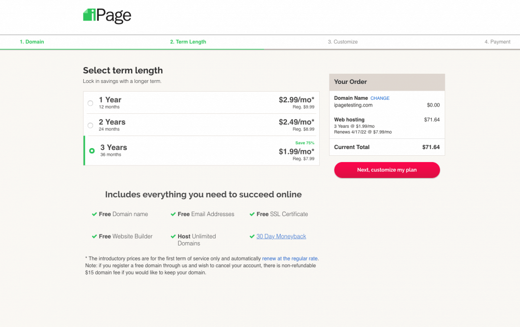Expand the Your Order panel header

click(x=387, y=82)
